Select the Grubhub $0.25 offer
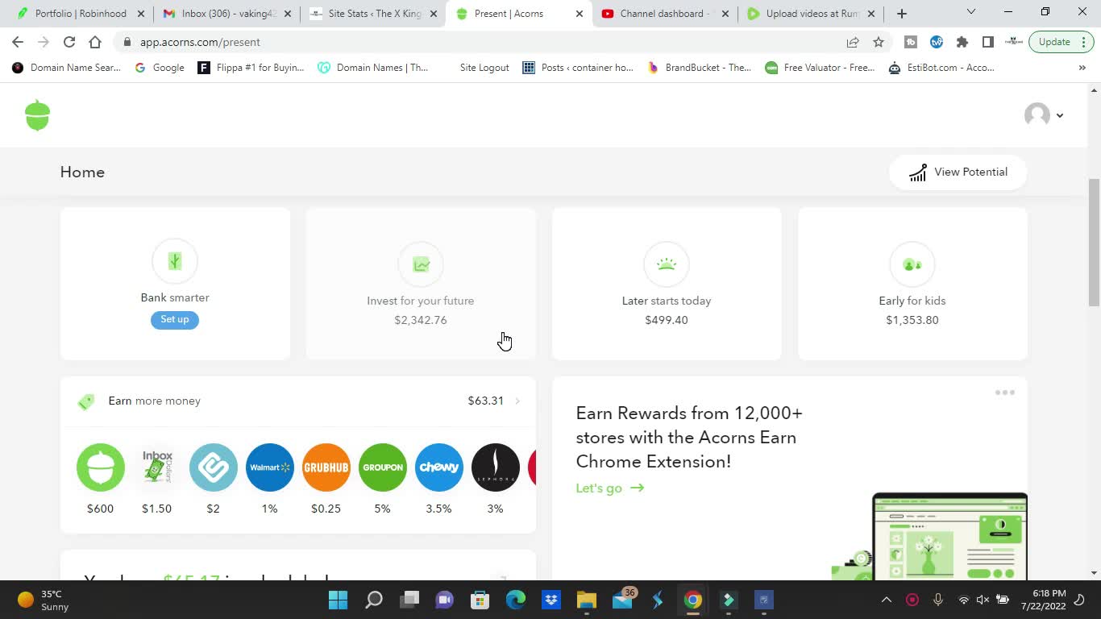This screenshot has width=1101, height=619. tap(326, 467)
